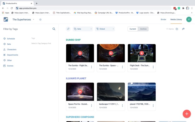Open the Media Library tab
This screenshot has width=195, height=122.
(x=176, y=19)
